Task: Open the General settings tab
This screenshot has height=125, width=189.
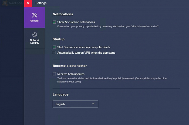Action: [x=35, y=18]
